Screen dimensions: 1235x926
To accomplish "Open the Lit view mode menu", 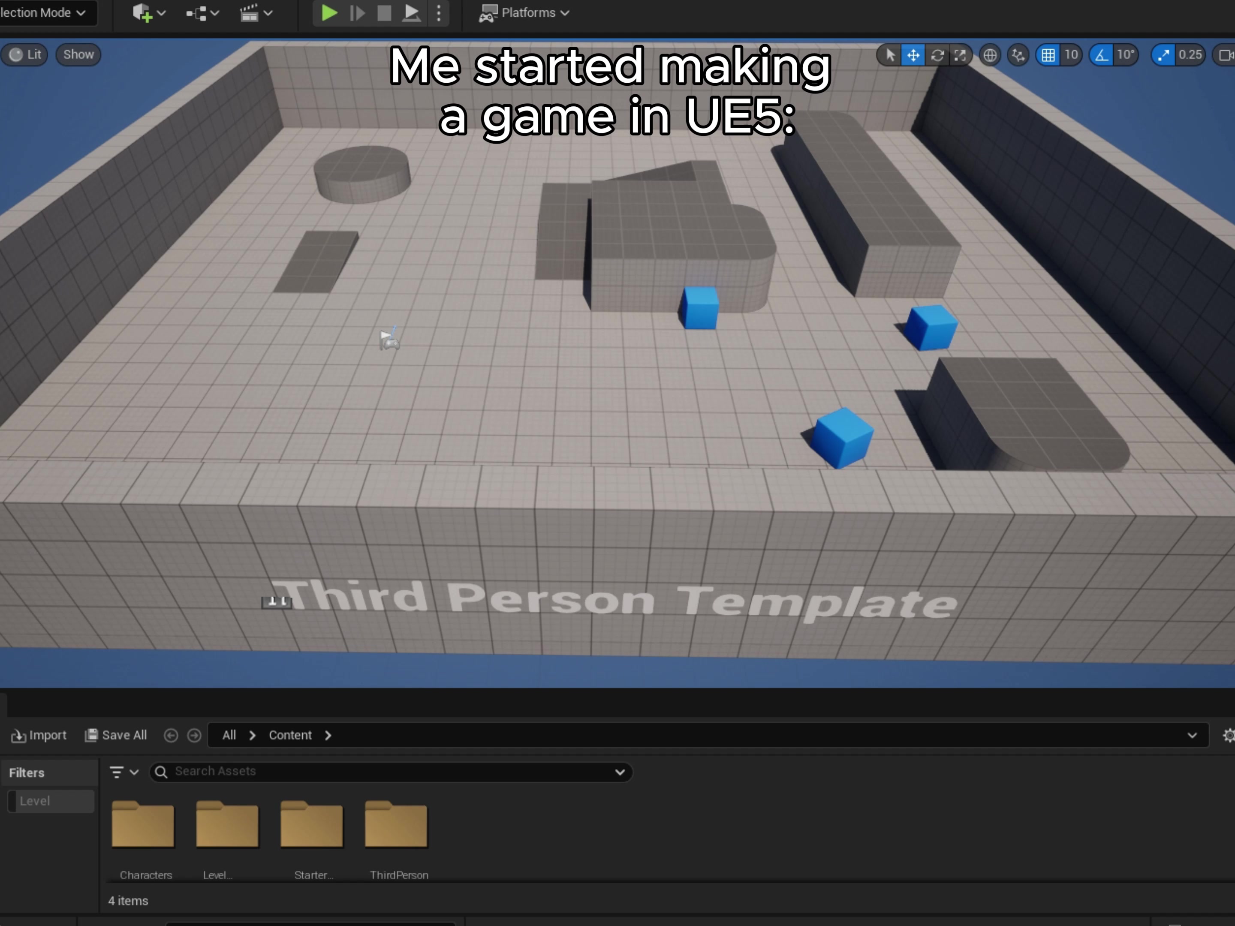I will [25, 55].
